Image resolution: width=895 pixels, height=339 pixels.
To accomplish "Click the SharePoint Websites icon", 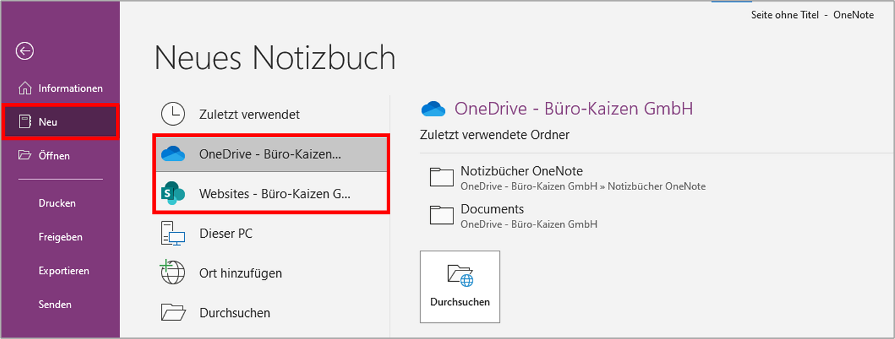I will coord(173,193).
